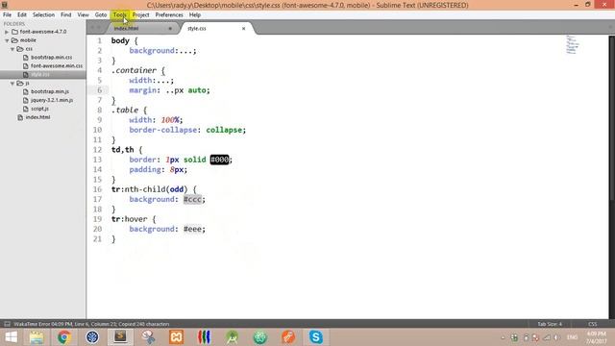Click the network tray icon
The image size is (615, 346).
point(547,337)
